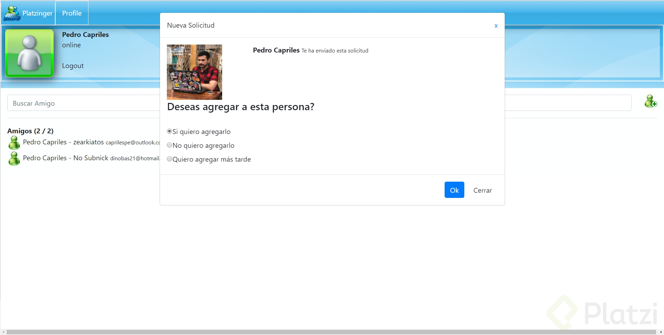Viewport: 664px width, 335px height.
Task: Click the left arrow of the horizontal scrollbar
Action: (x=3, y=332)
